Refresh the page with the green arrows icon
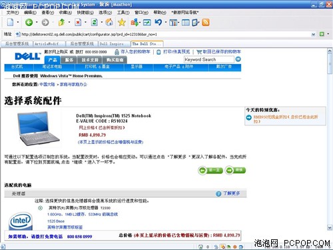This screenshot has width=333, height=250. [x=94, y=22]
